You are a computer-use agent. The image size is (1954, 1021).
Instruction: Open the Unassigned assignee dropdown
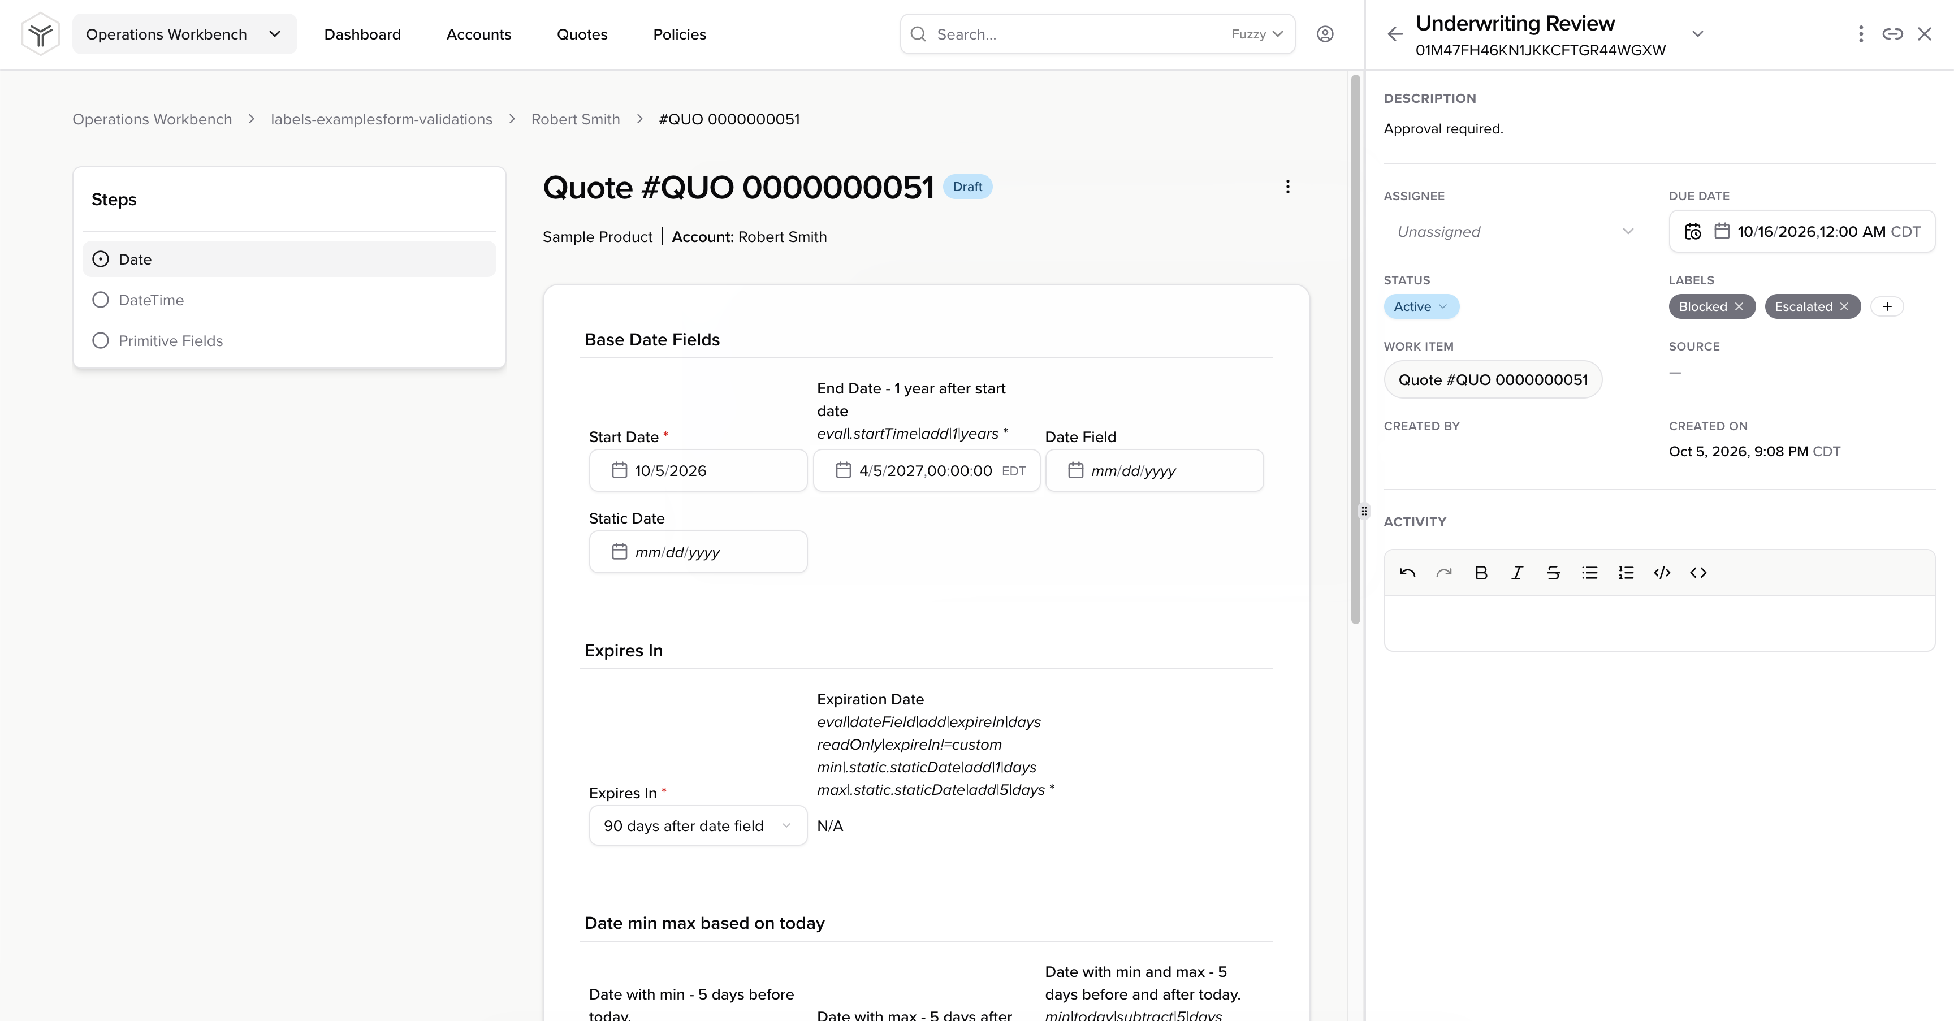(1515, 231)
